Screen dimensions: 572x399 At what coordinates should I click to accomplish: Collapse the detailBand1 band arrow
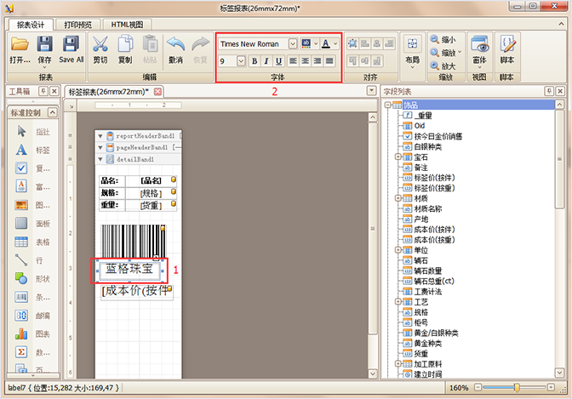pyautogui.click(x=100, y=159)
